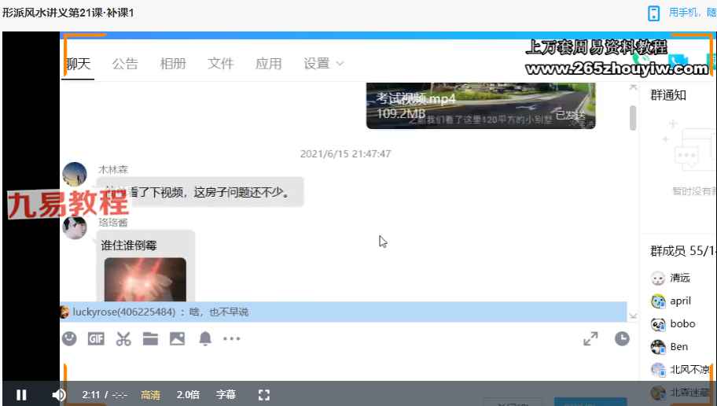Mute the video player volume

click(x=58, y=395)
